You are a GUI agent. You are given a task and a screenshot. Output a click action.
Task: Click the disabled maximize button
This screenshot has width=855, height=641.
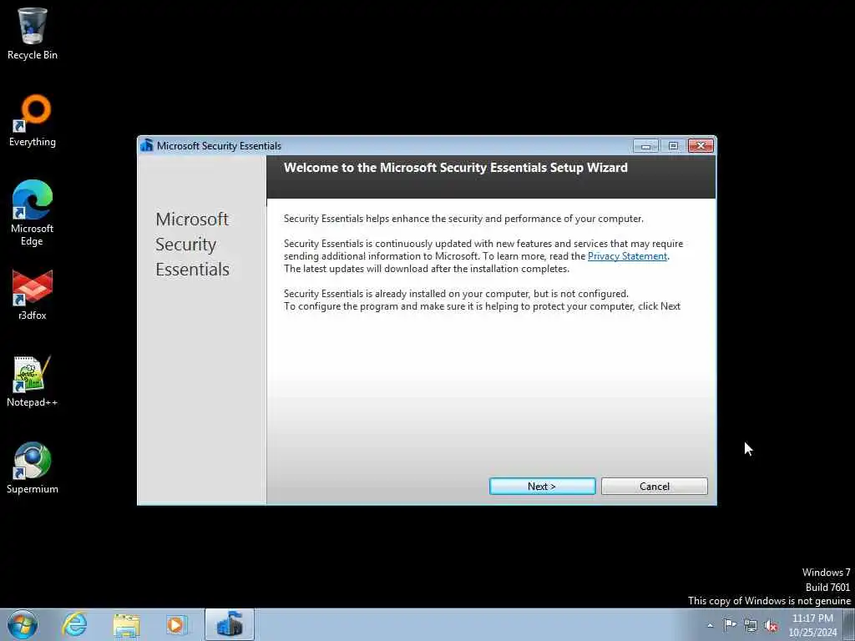673,145
